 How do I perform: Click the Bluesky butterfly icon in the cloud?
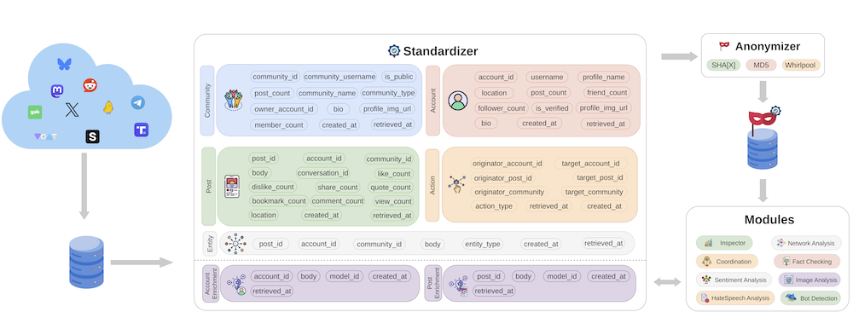[65, 64]
